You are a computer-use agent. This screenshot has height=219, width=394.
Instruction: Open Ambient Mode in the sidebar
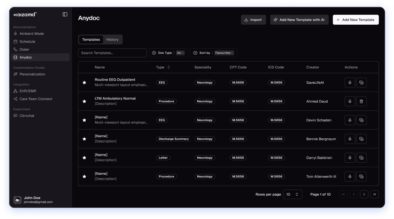tap(32, 34)
